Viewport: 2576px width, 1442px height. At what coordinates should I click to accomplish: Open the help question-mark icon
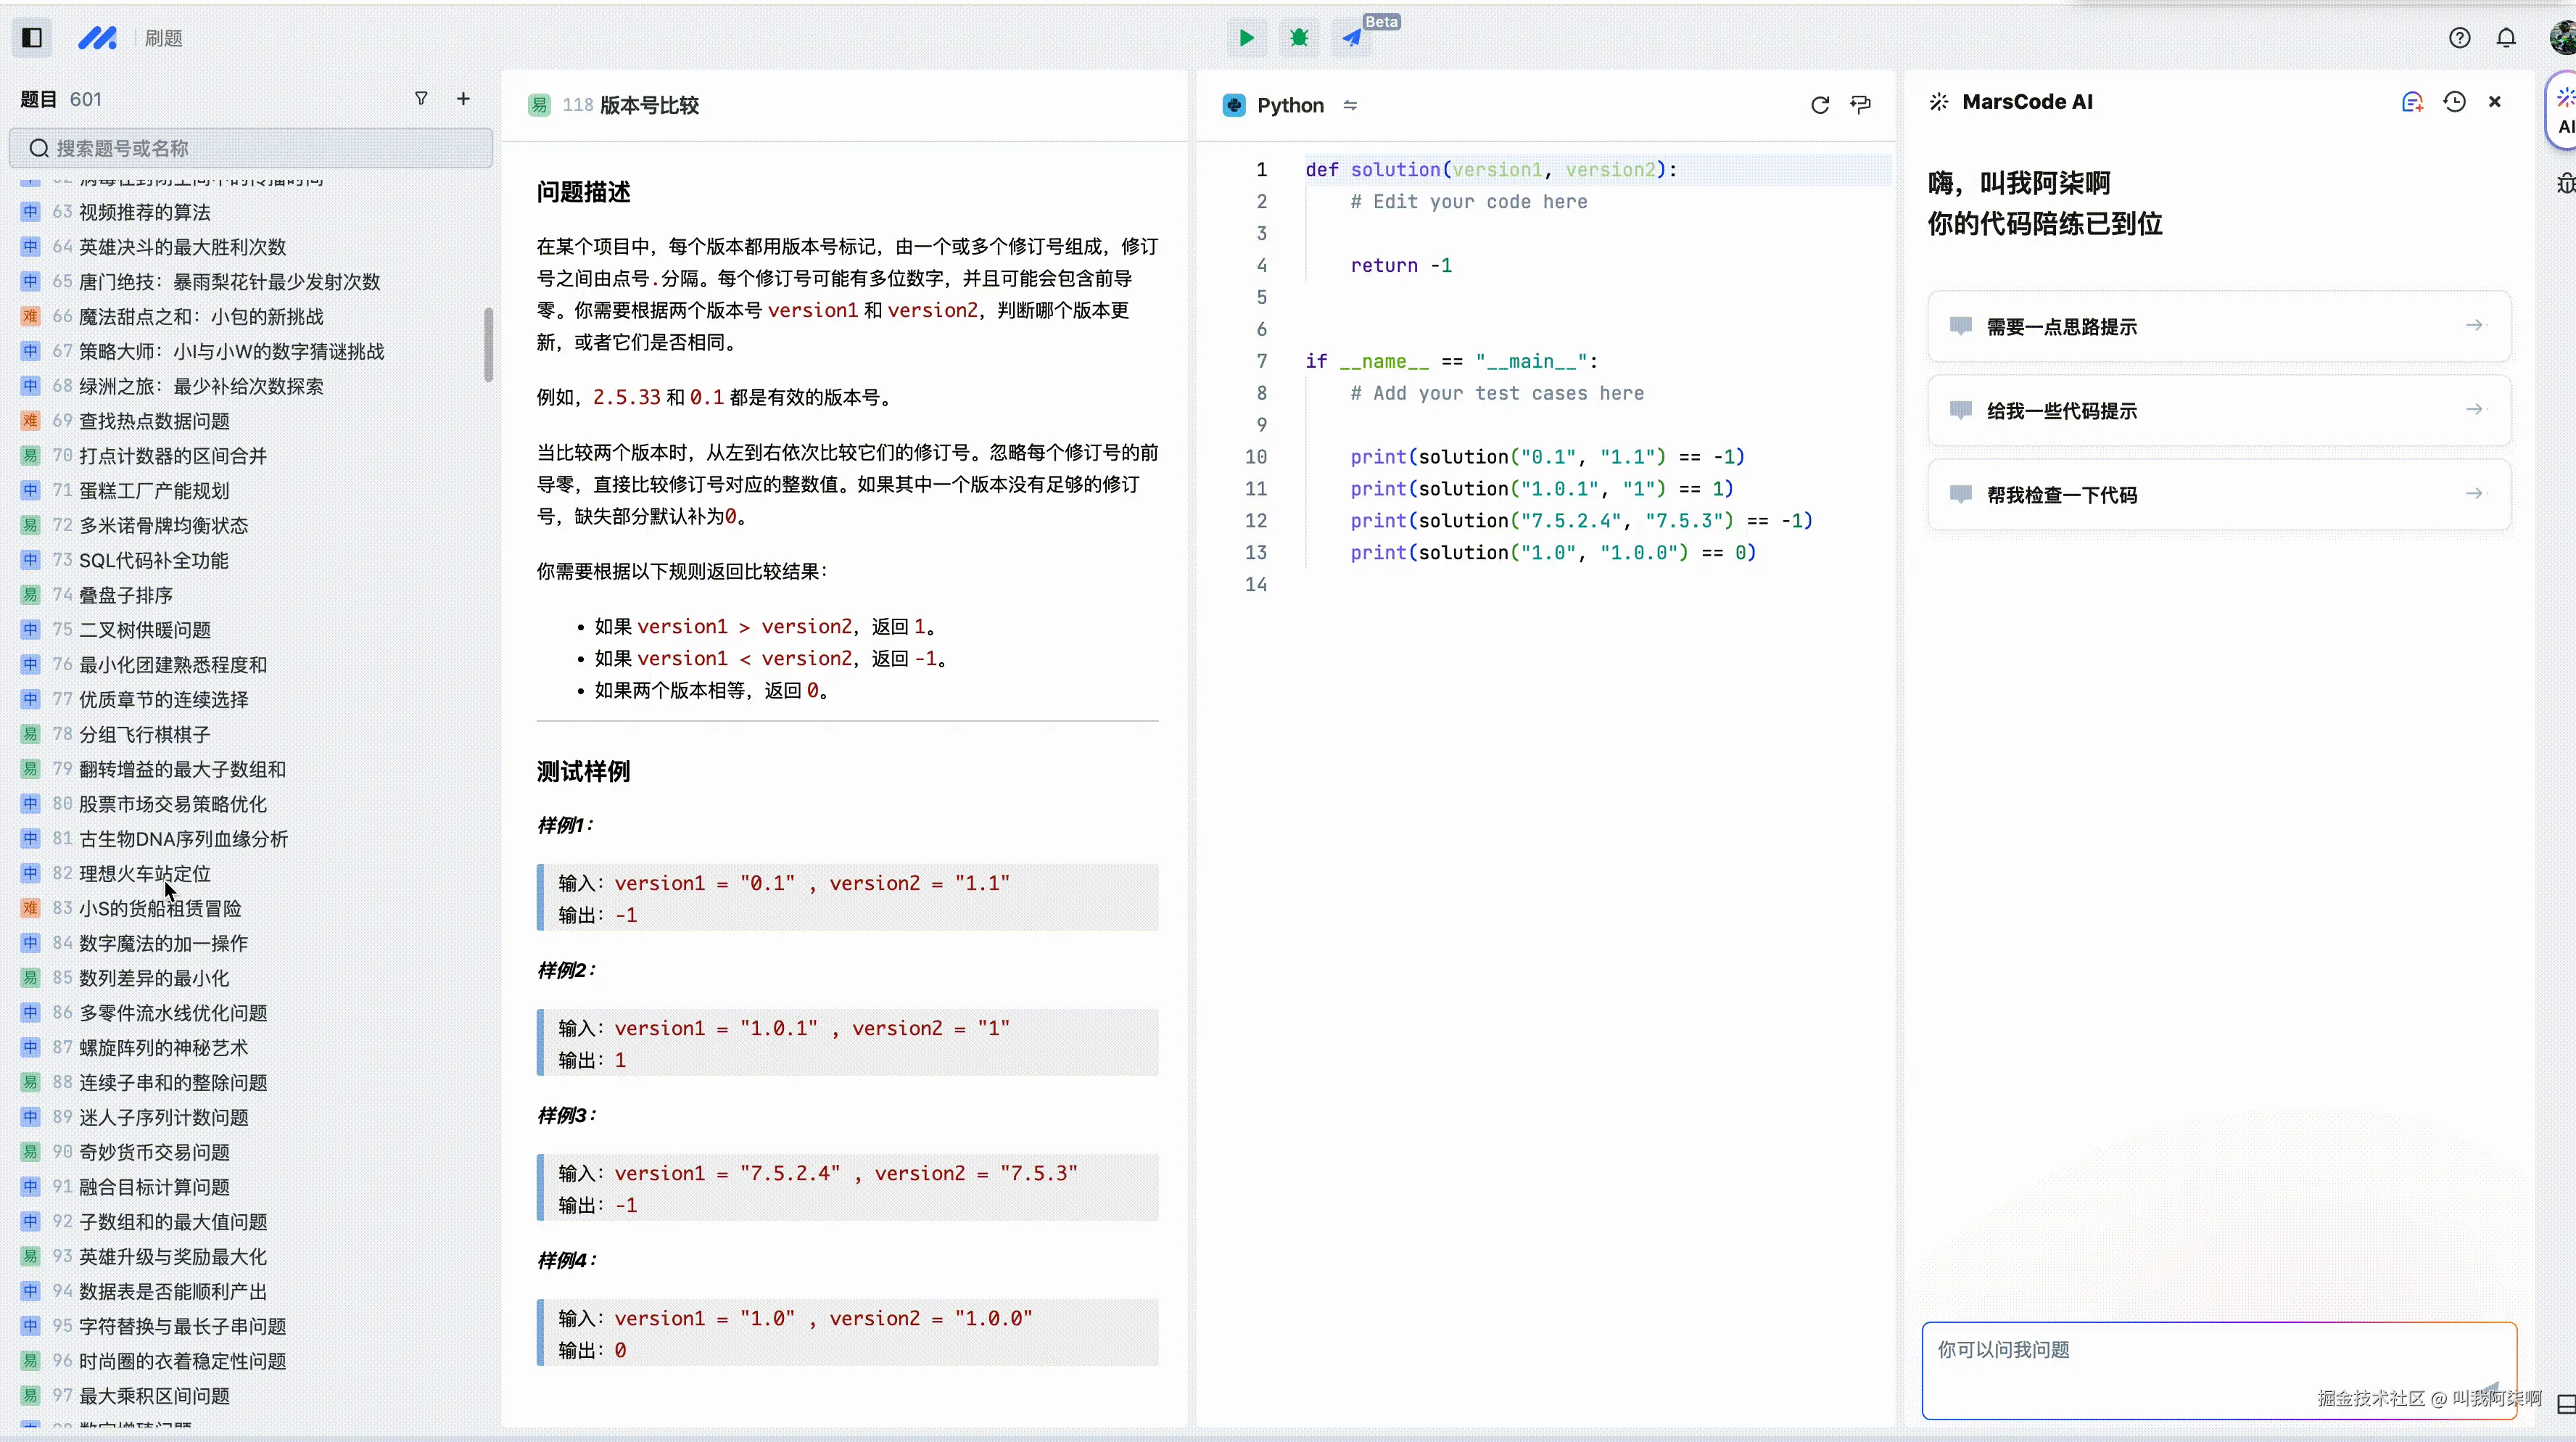point(2459,38)
